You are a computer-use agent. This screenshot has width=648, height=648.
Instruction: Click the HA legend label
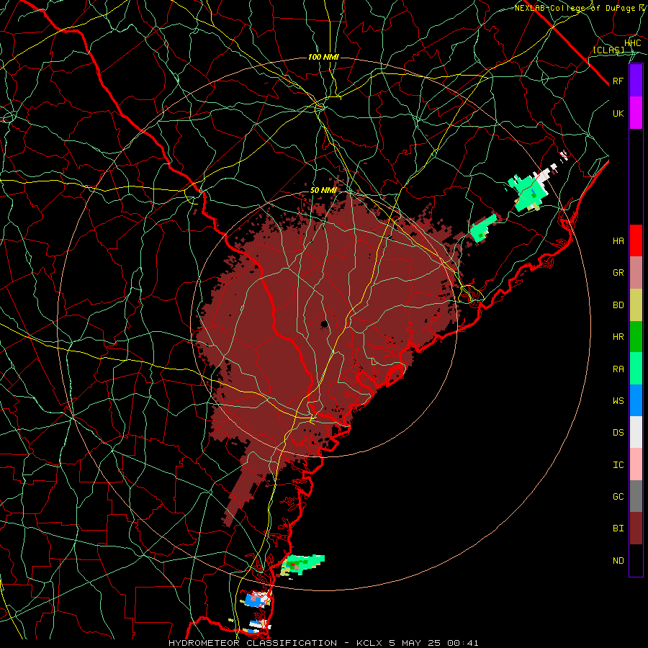(618, 241)
